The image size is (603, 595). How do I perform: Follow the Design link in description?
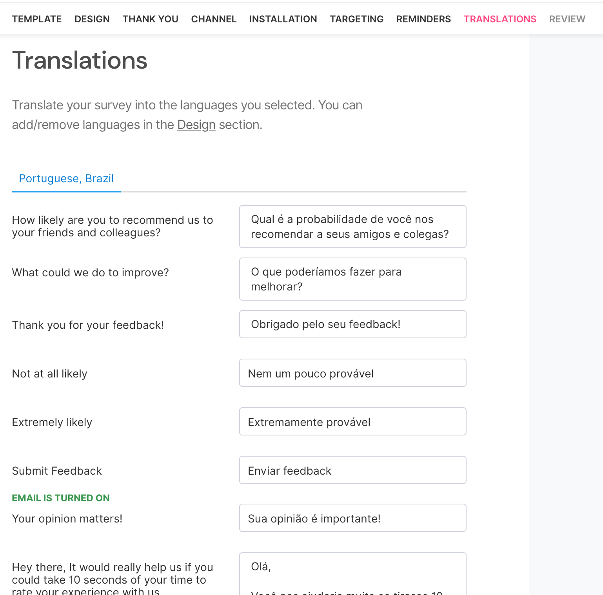pyautogui.click(x=196, y=125)
